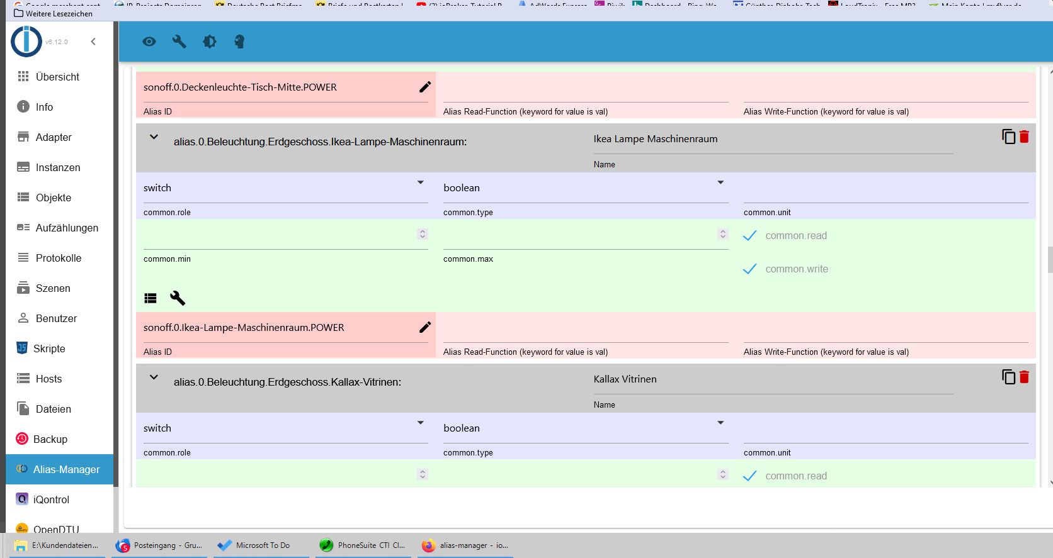Edit alias ID of Deckenleuchte-Tisch-Mitte.POWER with pencil

coord(425,87)
